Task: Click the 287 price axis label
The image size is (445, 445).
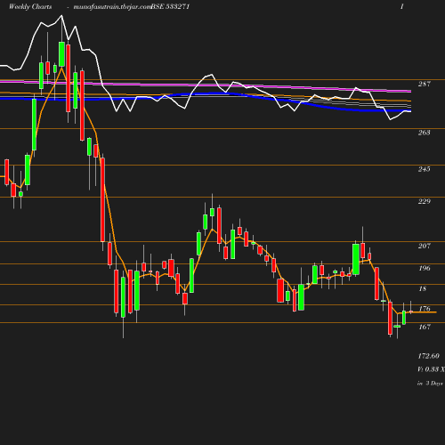Action: [425, 84]
